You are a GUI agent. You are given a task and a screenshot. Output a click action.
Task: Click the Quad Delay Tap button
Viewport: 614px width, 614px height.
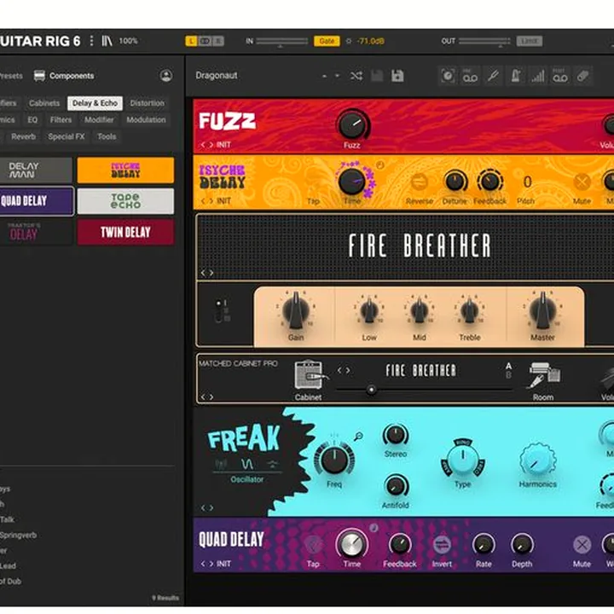(x=313, y=545)
